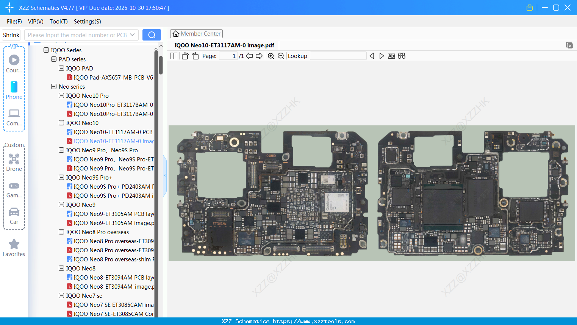The image size is (577, 325).
Task: Click the right motherboard image
Action: click(474, 193)
